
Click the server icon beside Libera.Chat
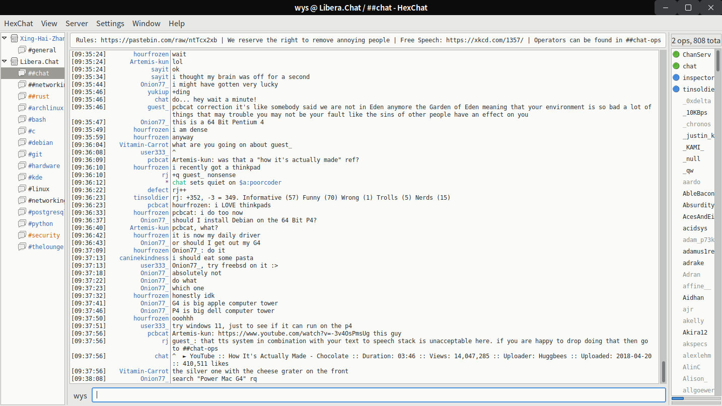[14, 61]
